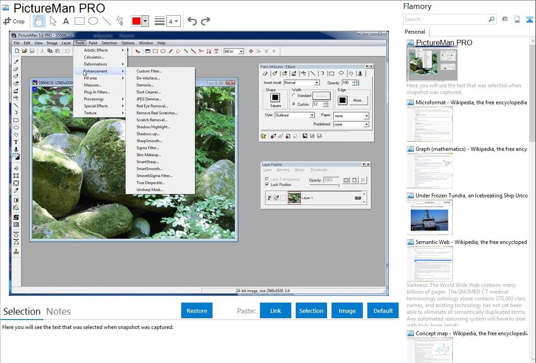Image resolution: width=536 pixels, height=363 pixels.
Task: Choose Skin Makeup menu entry
Action: click(x=149, y=154)
